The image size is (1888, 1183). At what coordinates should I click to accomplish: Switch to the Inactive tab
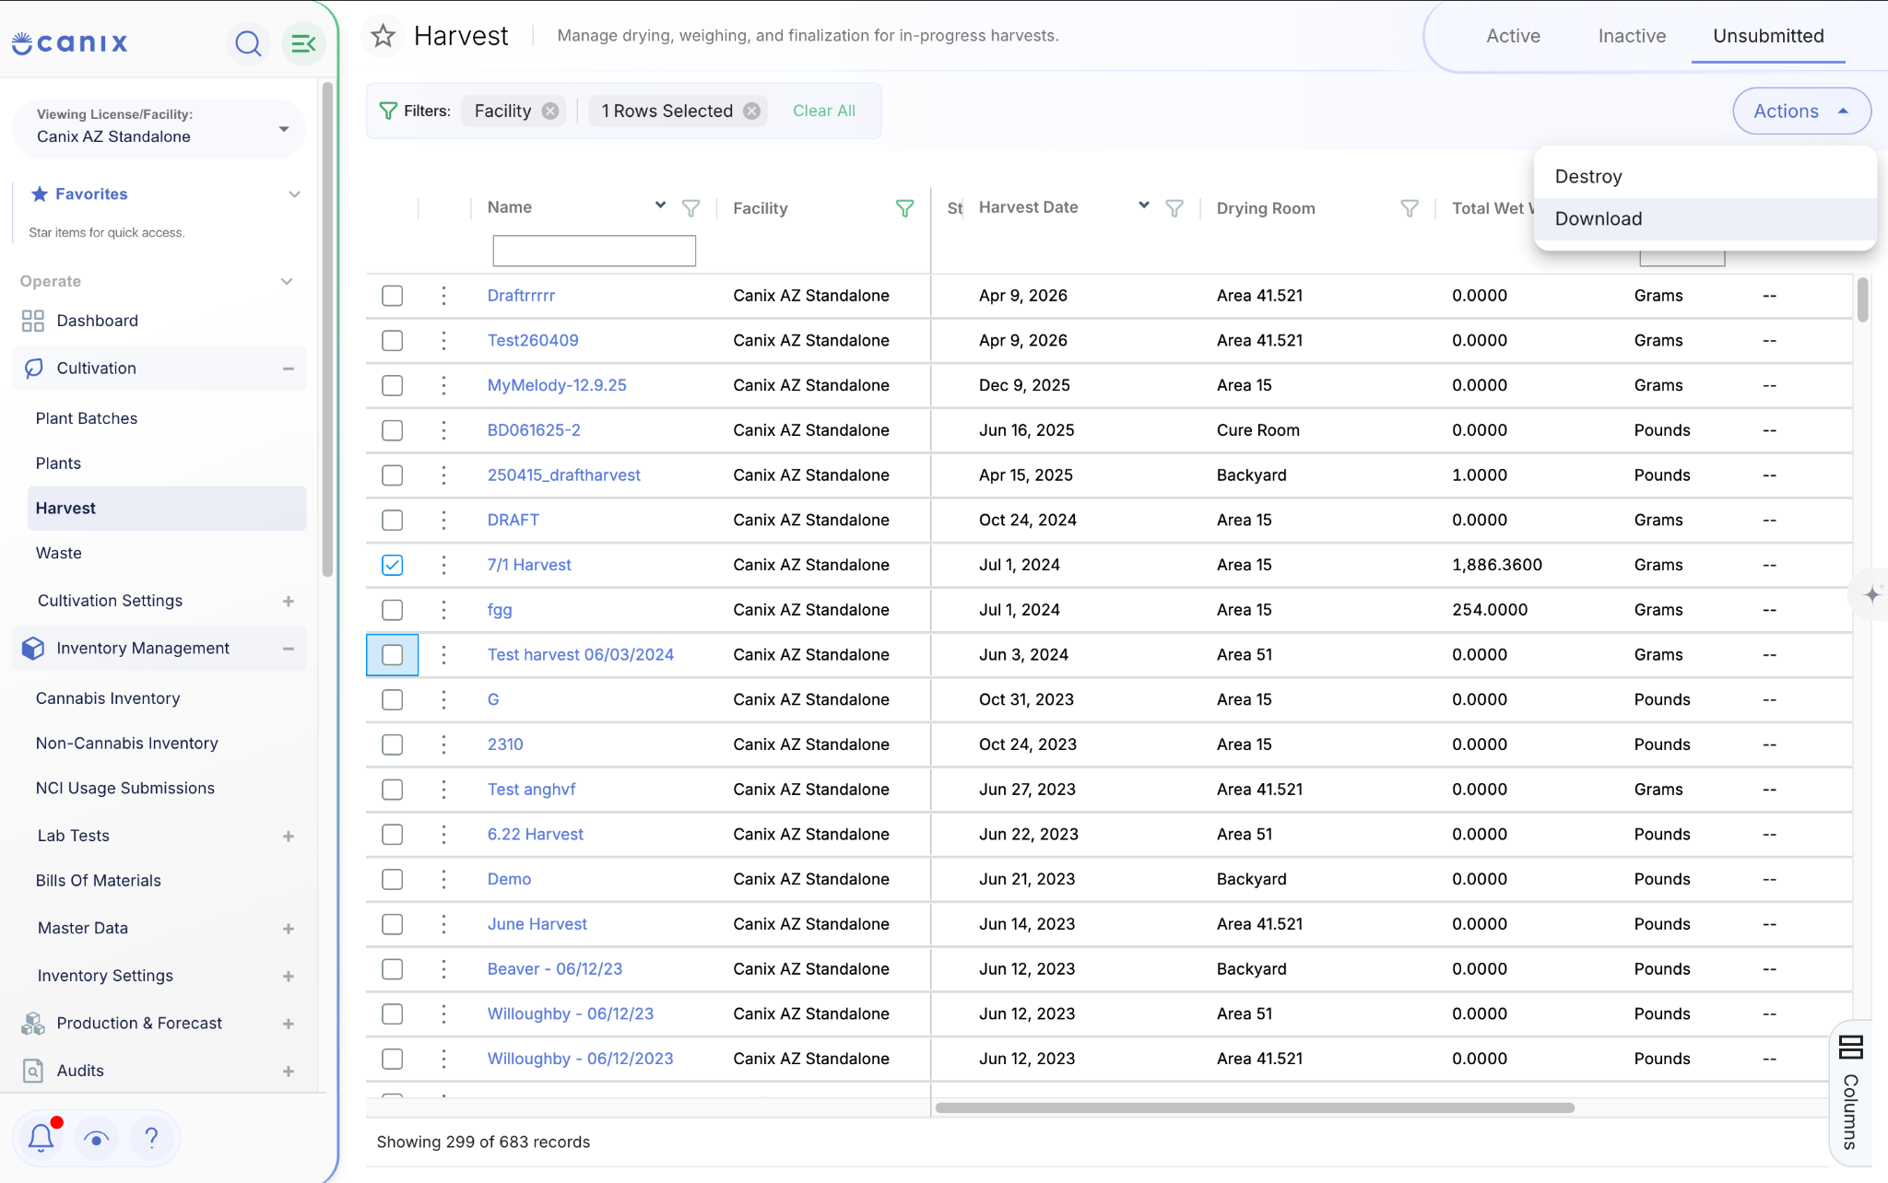pyautogui.click(x=1632, y=36)
